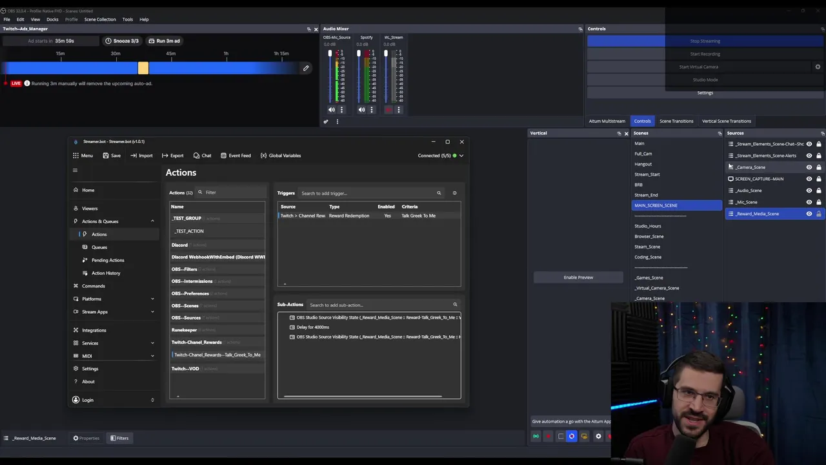The height and width of the screenshot is (465, 826).
Task: Click Enable Preview in Vertical panel
Action: click(578, 278)
